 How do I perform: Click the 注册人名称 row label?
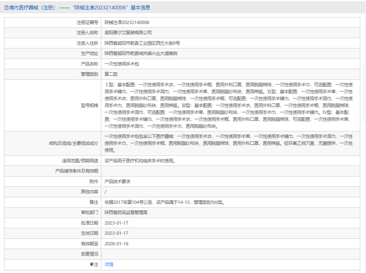pyautogui.click(x=87, y=33)
